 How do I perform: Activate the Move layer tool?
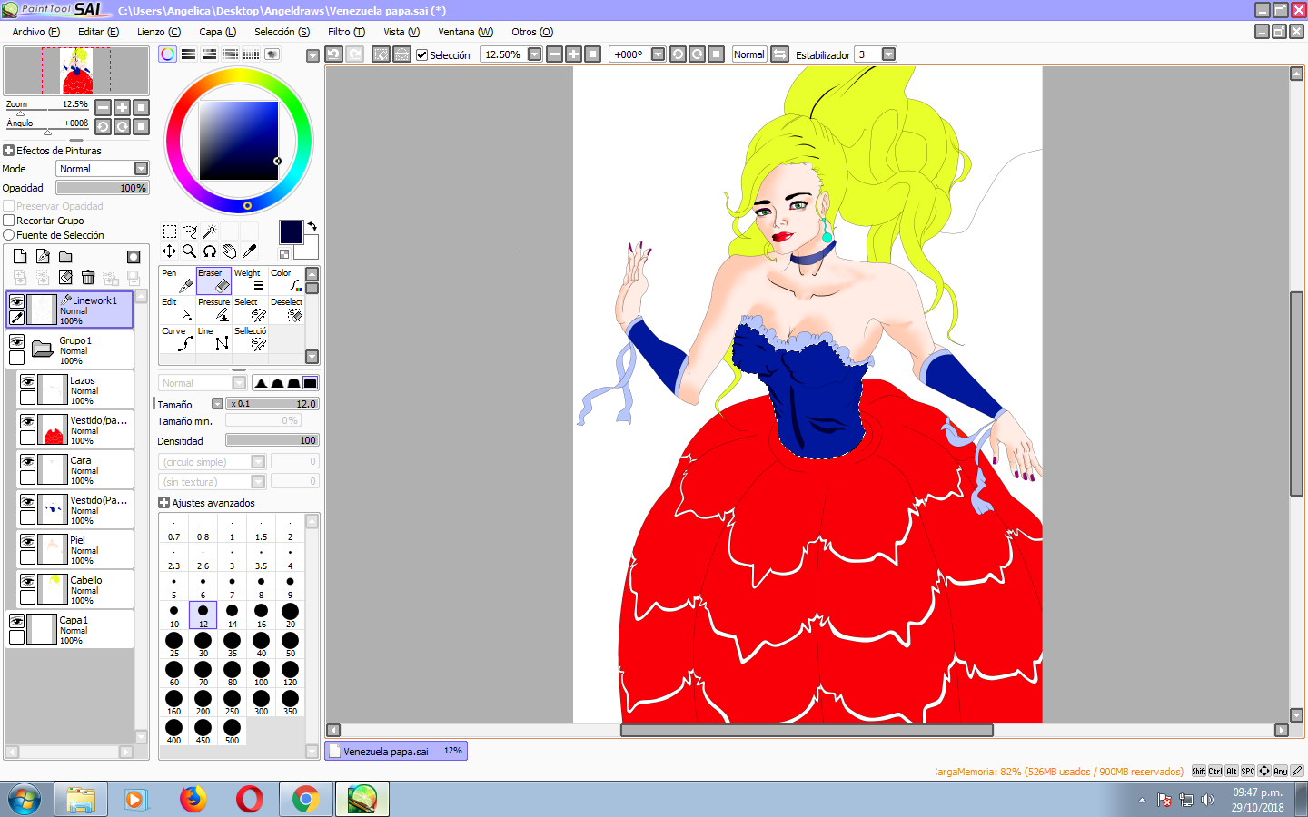coord(169,251)
